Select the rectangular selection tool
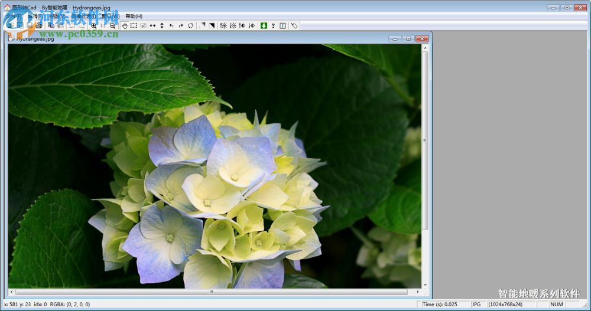 click(134, 25)
